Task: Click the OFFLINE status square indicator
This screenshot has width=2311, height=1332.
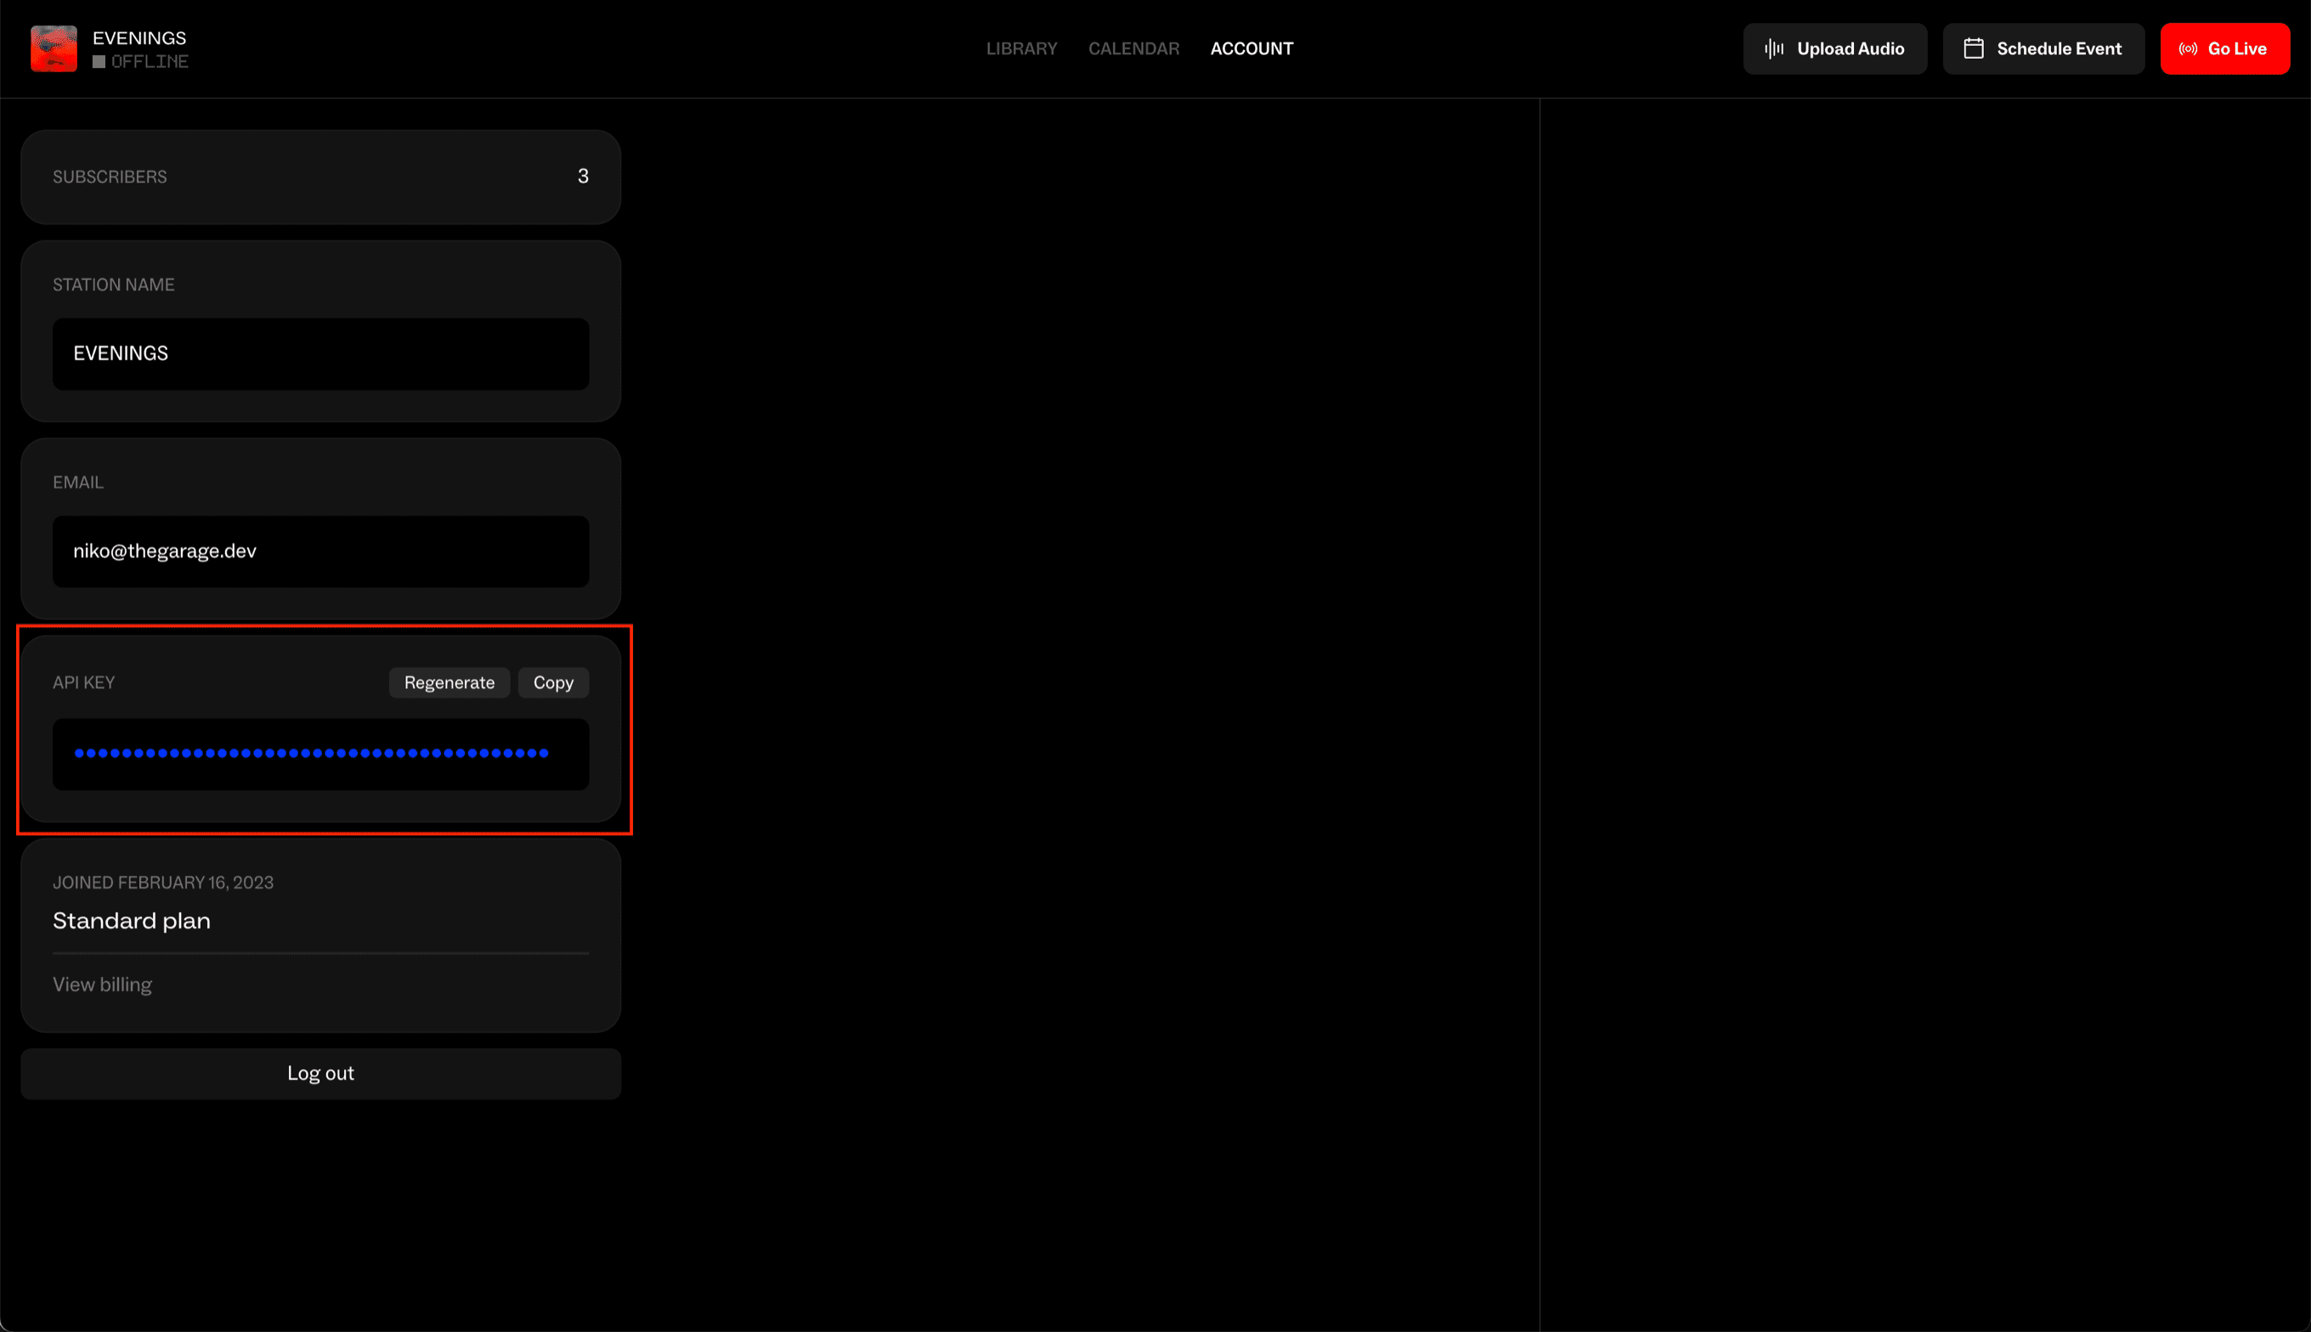Action: [x=99, y=62]
